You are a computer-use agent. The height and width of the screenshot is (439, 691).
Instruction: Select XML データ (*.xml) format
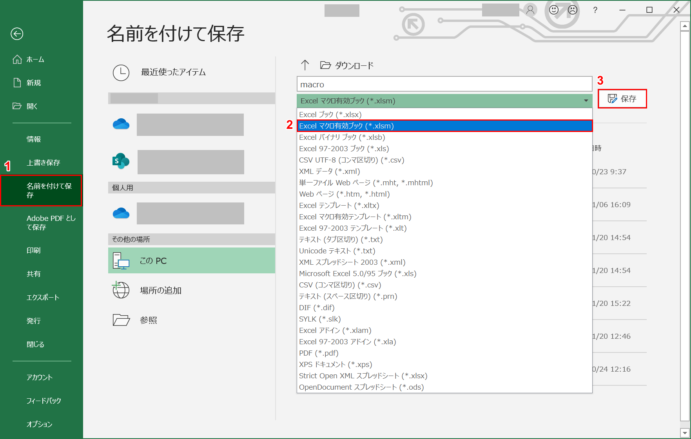(444, 171)
